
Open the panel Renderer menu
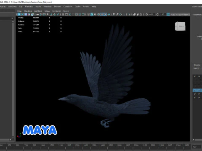point(56,11)
